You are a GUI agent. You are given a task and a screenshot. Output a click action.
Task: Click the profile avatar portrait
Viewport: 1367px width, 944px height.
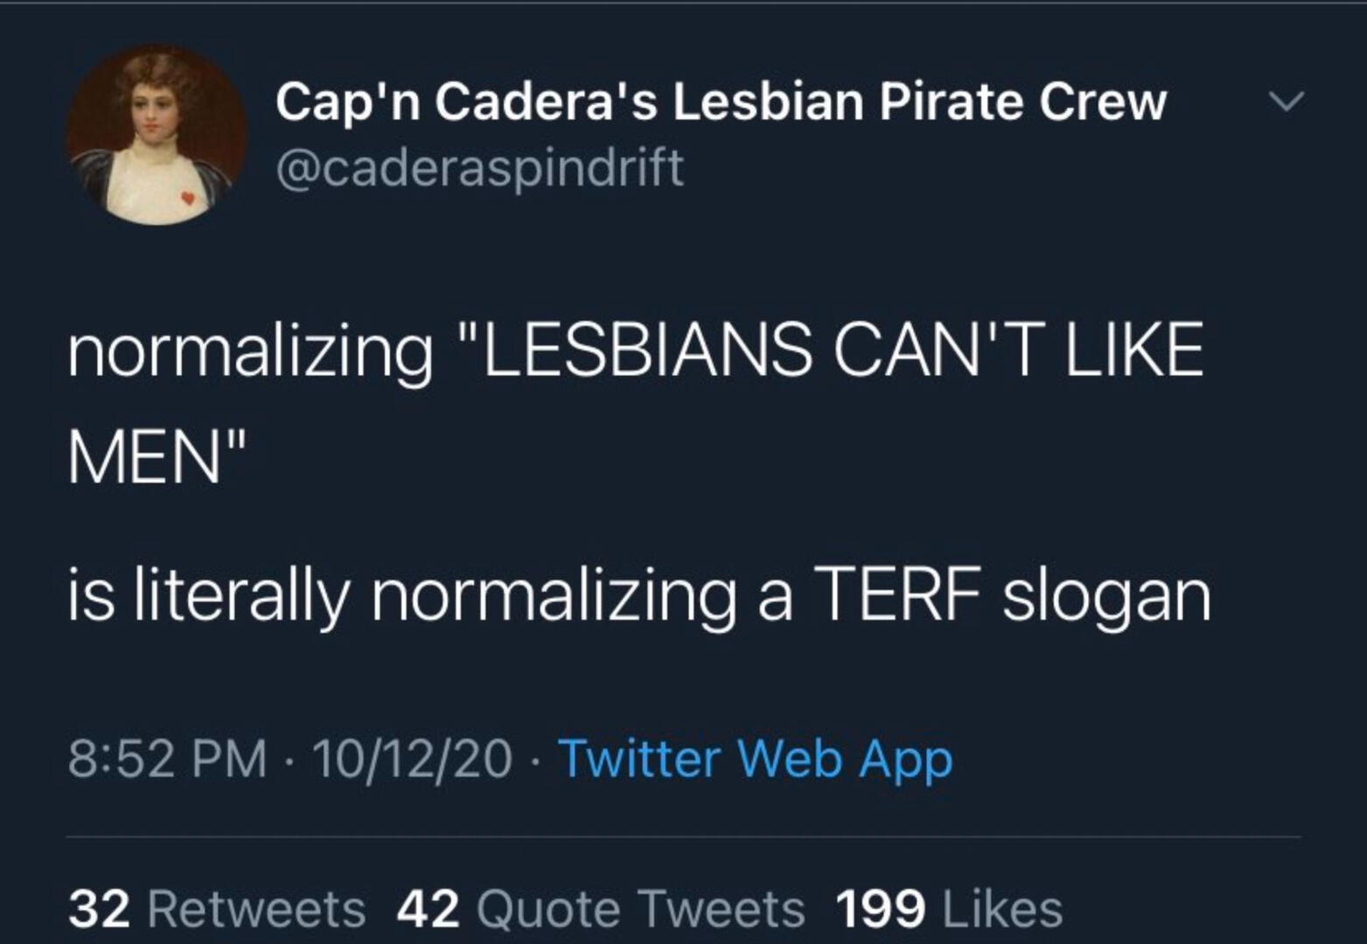pyautogui.click(x=157, y=135)
